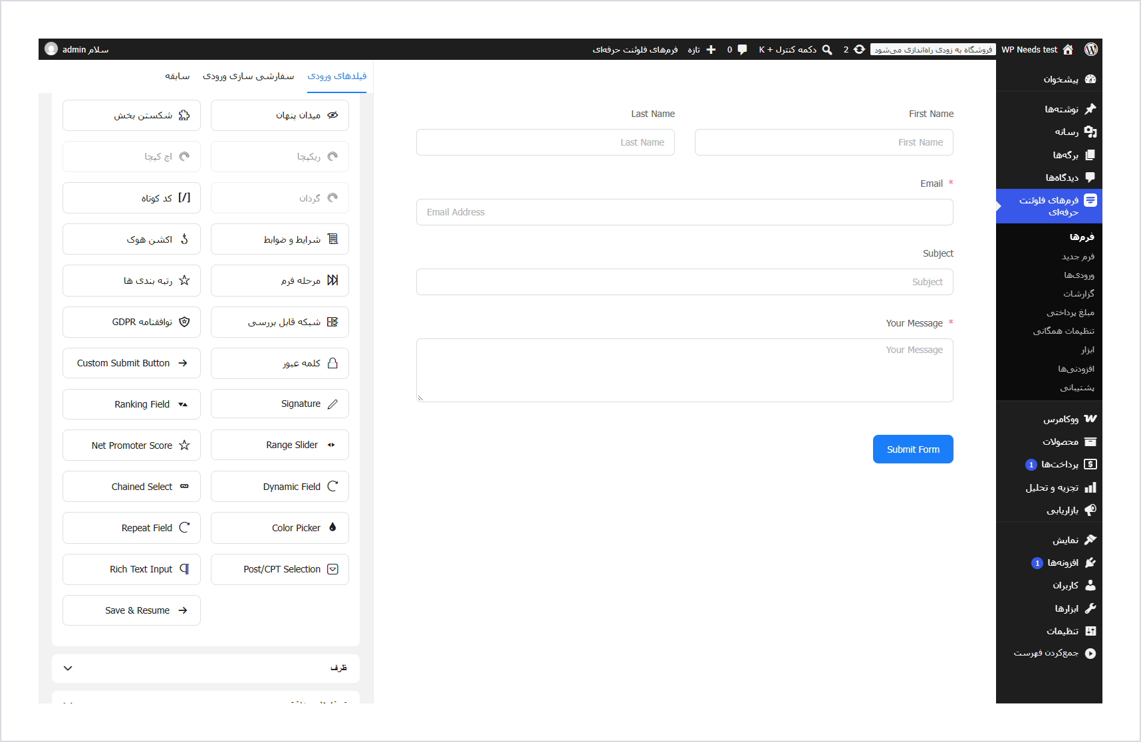Switch to the input fields tab

[x=336, y=76]
